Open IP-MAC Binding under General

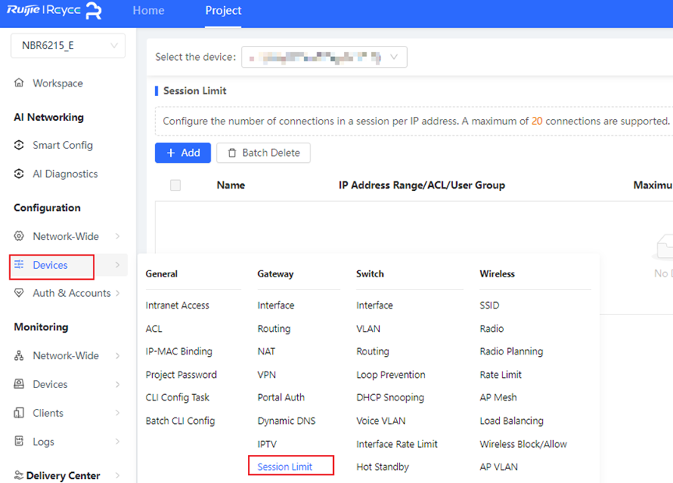[x=179, y=351]
